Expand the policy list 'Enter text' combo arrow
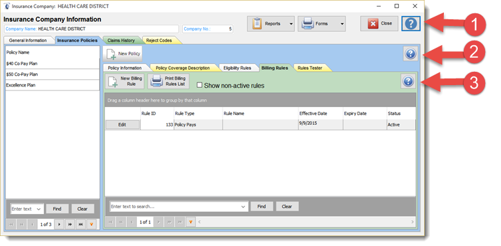The height and width of the screenshot is (246, 501). tap(39, 209)
